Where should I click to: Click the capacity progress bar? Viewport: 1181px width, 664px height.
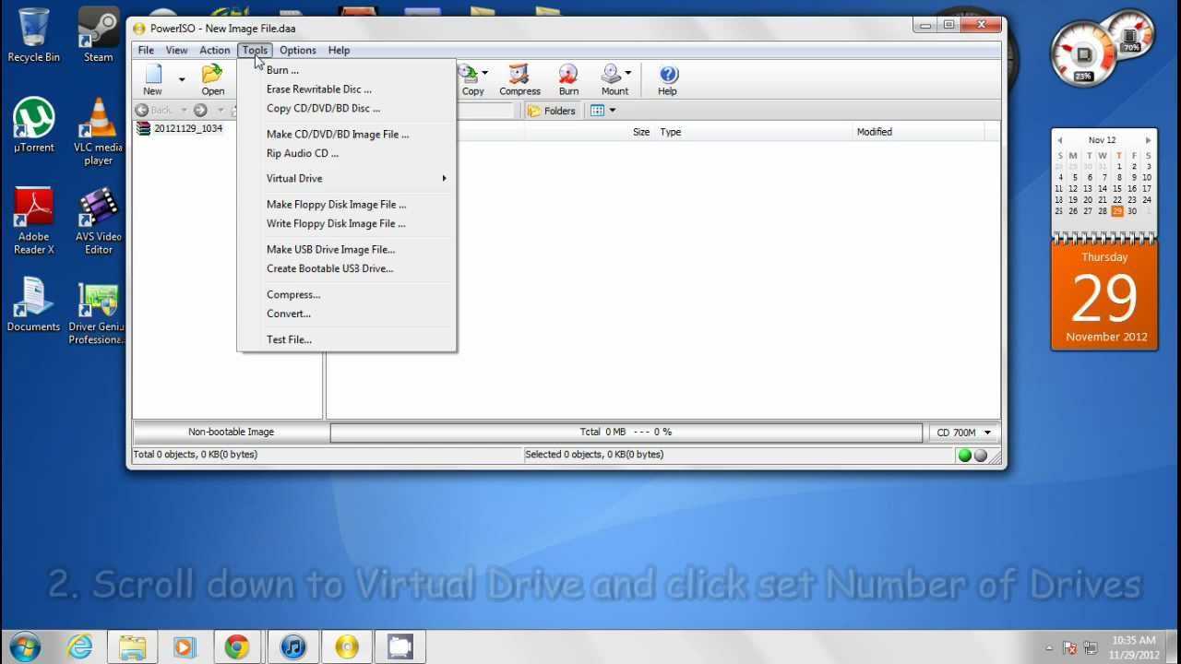click(626, 433)
